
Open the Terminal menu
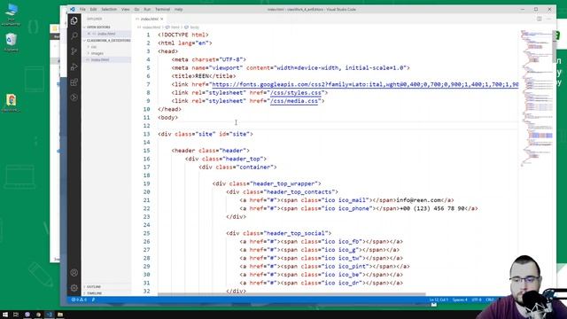point(162,10)
